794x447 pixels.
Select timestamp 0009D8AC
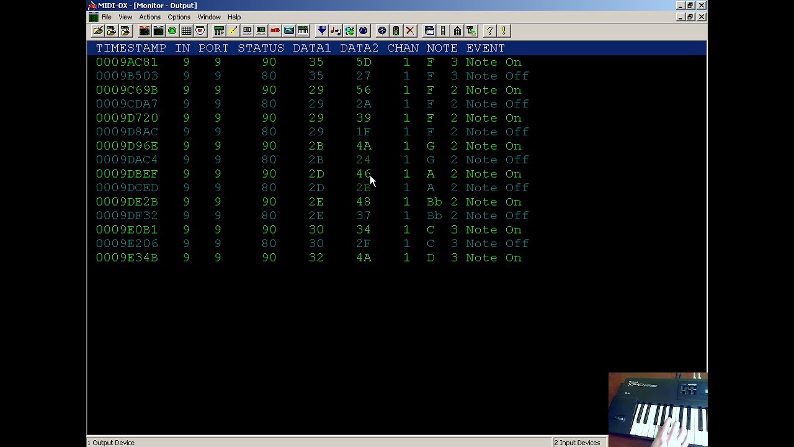coord(127,132)
